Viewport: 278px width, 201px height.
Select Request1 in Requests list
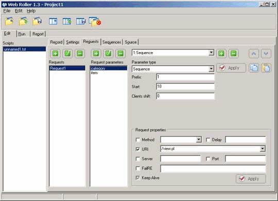[x=67, y=68]
